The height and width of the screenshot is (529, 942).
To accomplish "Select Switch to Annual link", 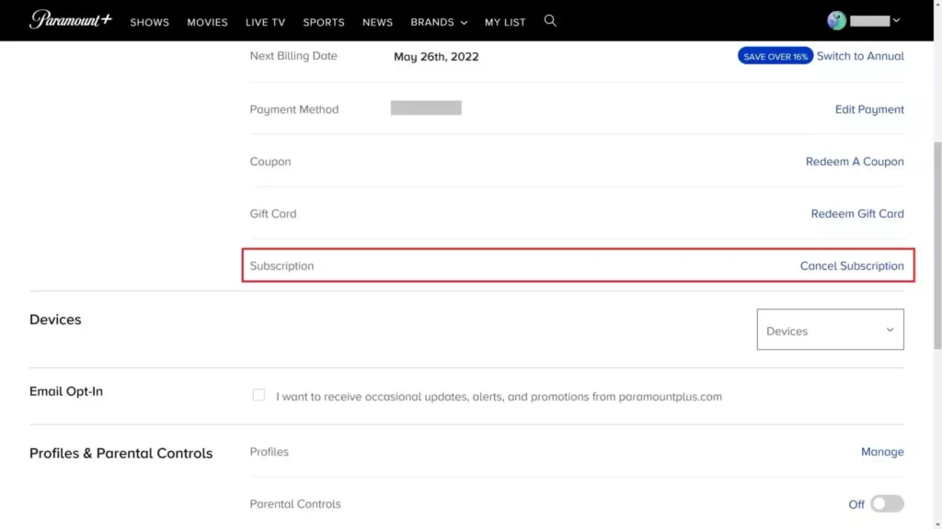I will [x=860, y=56].
